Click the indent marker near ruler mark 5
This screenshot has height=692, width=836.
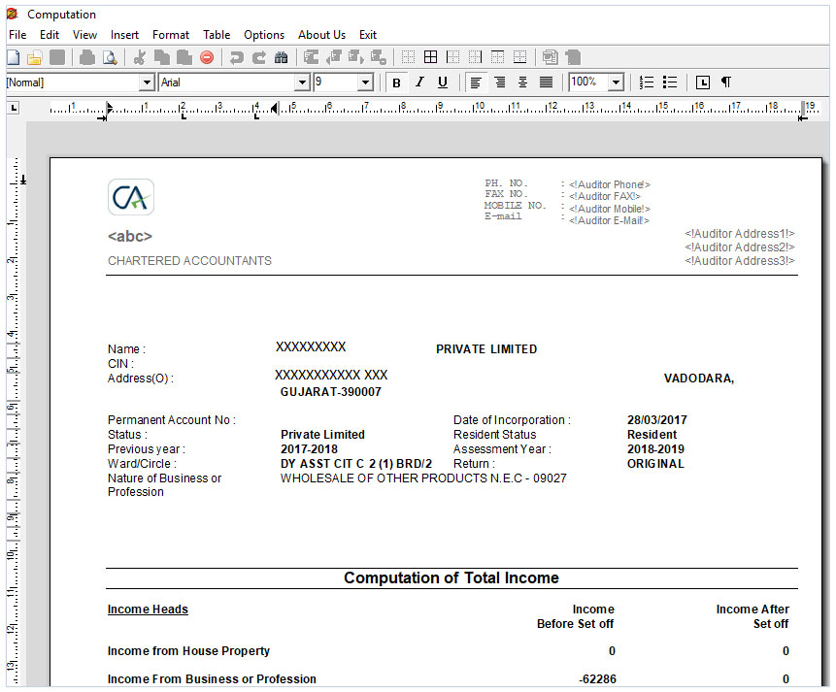click(275, 109)
